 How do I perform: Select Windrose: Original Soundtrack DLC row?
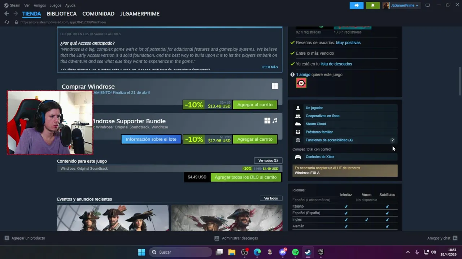(x=170, y=169)
